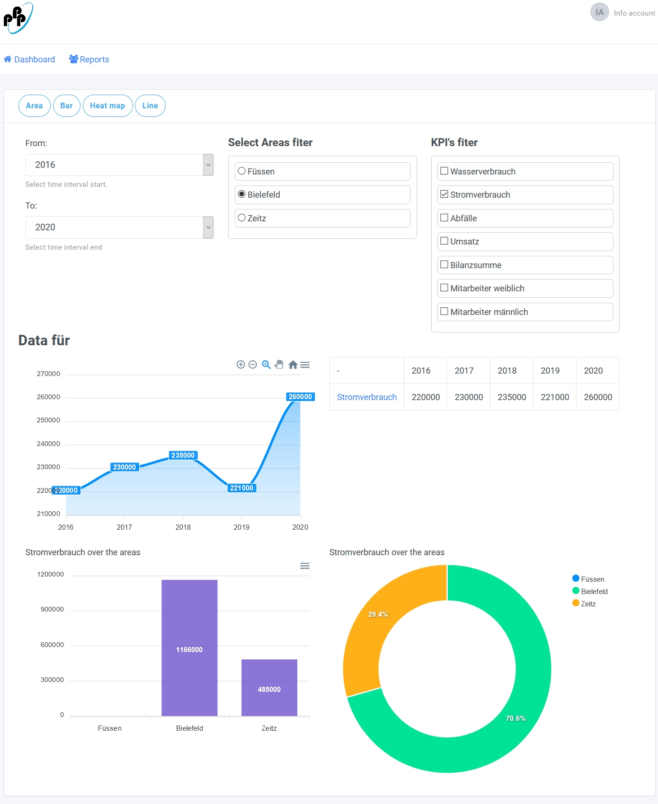This screenshot has height=804, width=658.
Task: Open the bar chart hamburger menu
Action: [x=305, y=566]
